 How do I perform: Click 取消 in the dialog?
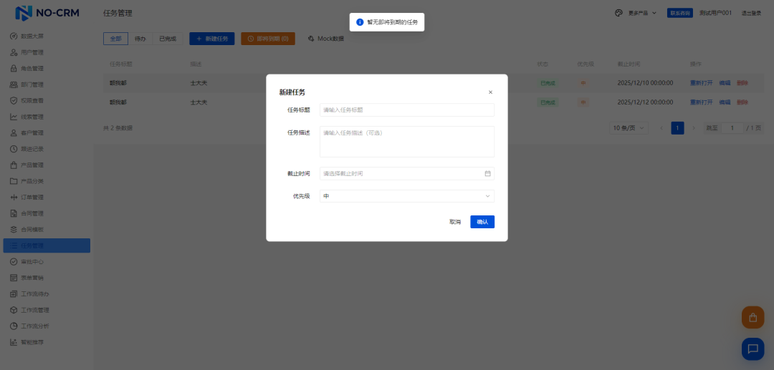455,222
